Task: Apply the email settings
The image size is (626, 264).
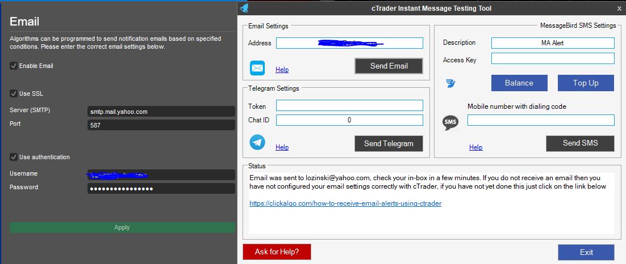Action: click(122, 227)
